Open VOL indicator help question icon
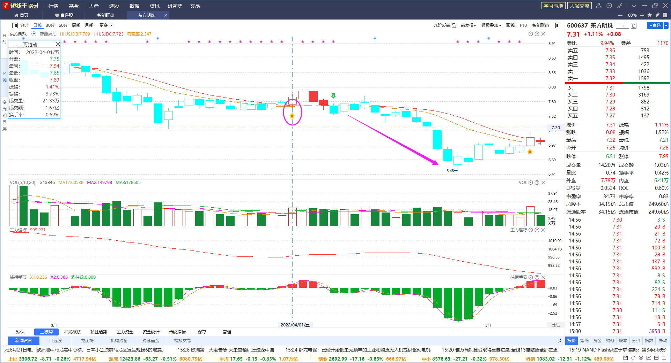 (x=537, y=183)
